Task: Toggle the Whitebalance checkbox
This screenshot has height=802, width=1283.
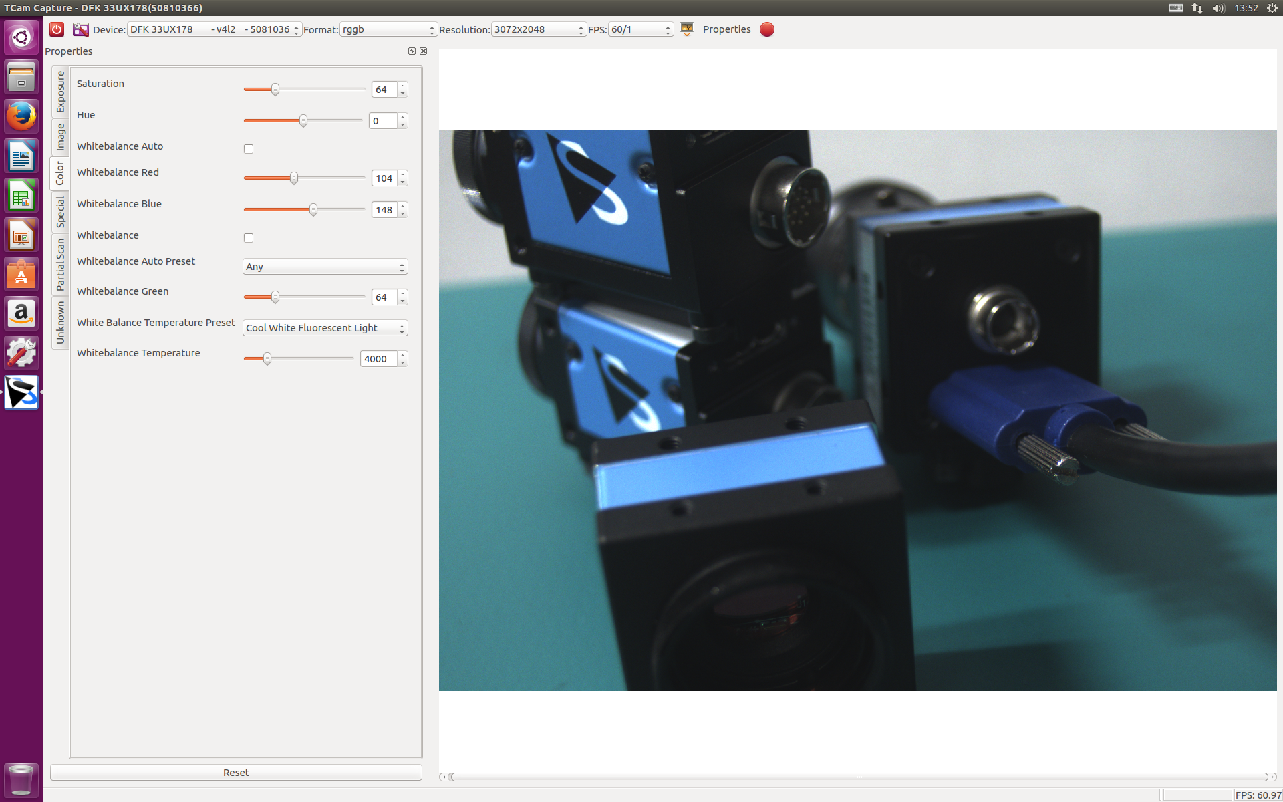Action: (249, 237)
